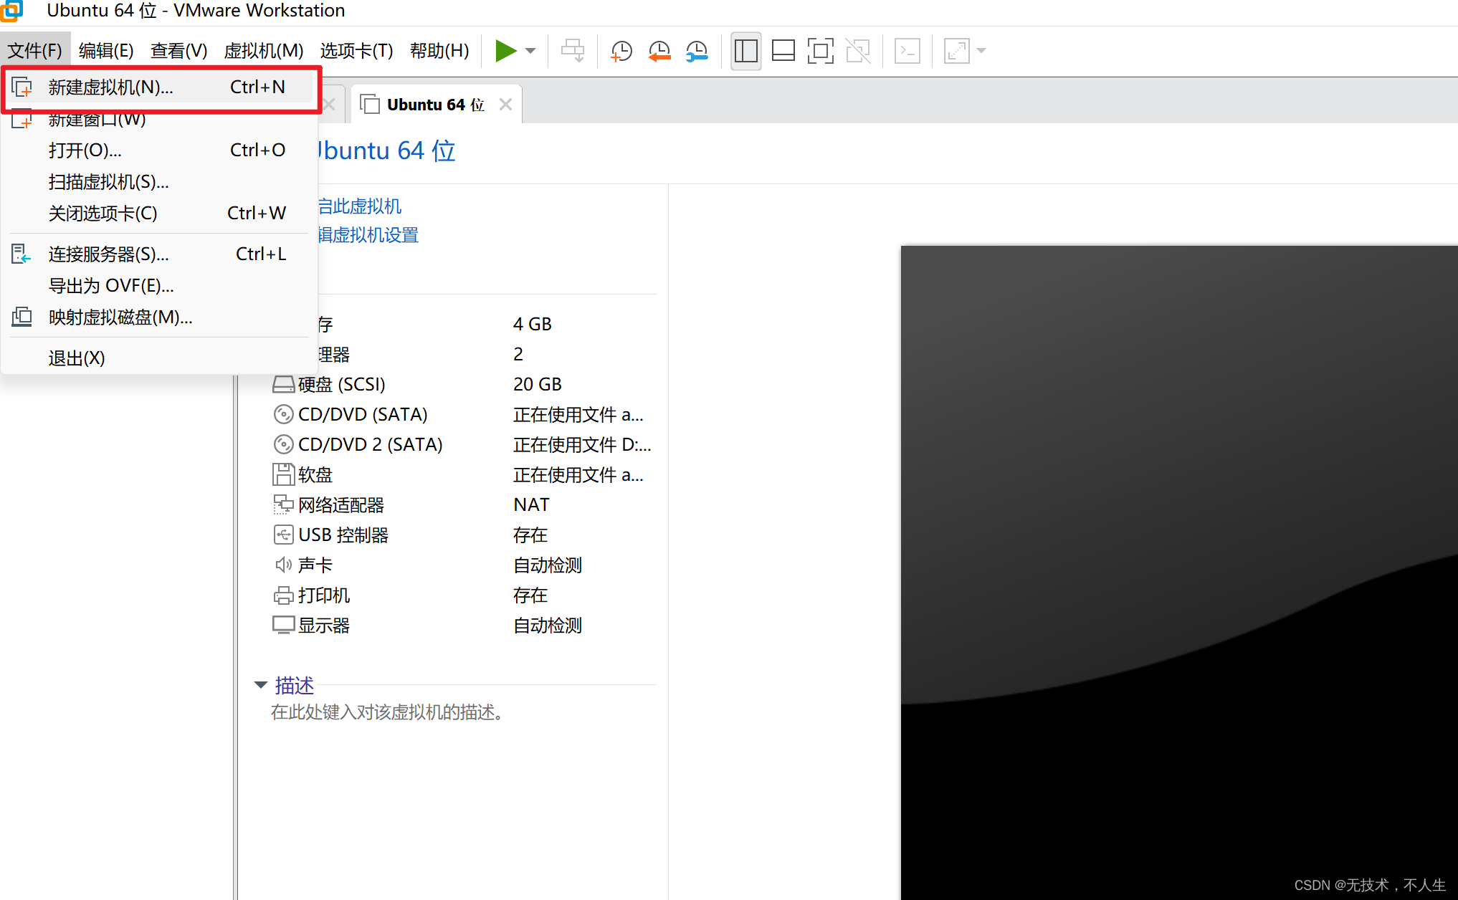The width and height of the screenshot is (1458, 900).
Task: Revert to snapshot using the clock-arrow icon
Action: [x=659, y=51]
